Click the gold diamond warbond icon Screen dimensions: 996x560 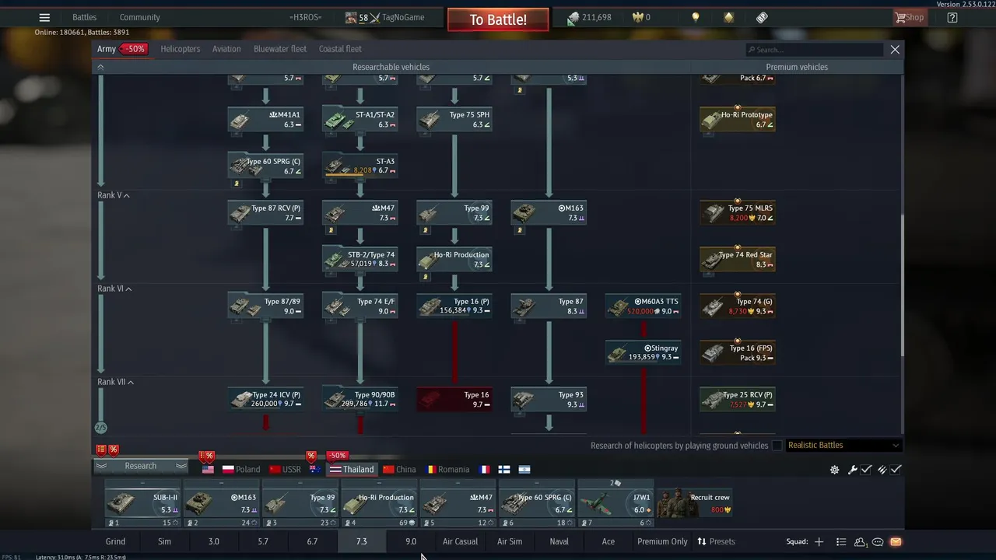pos(729,18)
